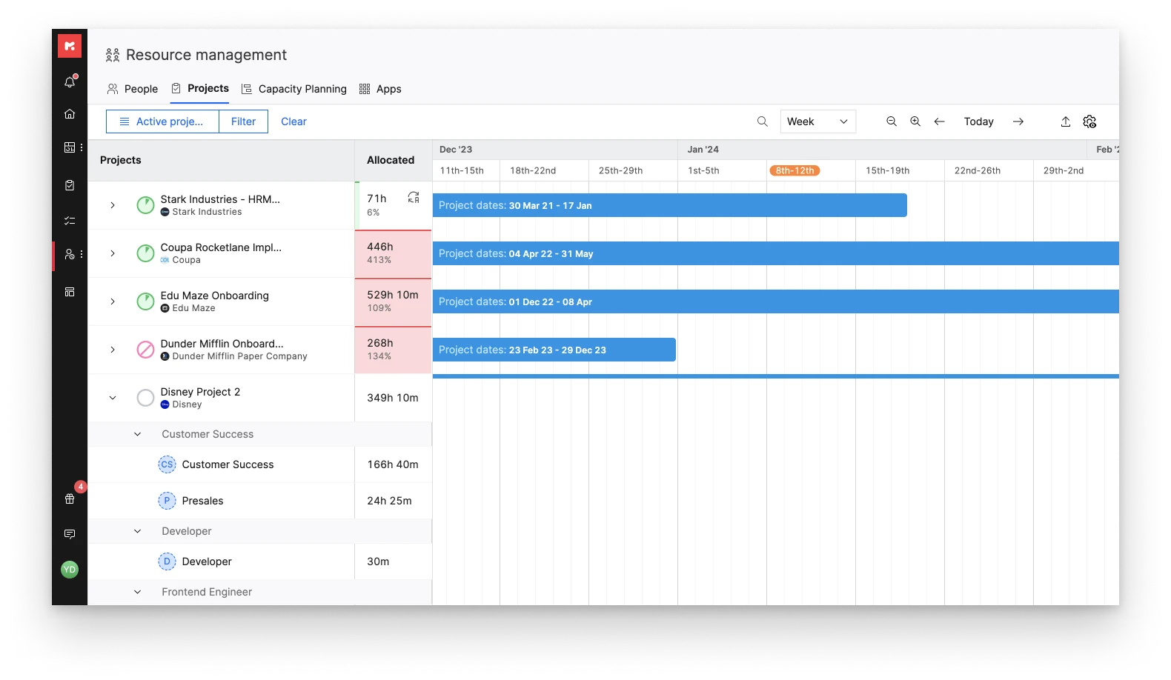This screenshot has height=680, width=1171.
Task: Open the Capacity Planning tab
Action: coord(294,89)
